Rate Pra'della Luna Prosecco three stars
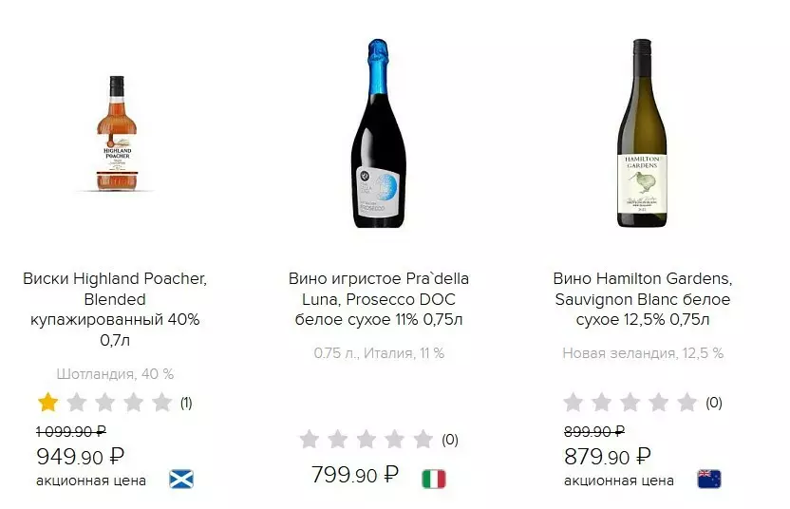This screenshot has width=790, height=509. point(367,440)
